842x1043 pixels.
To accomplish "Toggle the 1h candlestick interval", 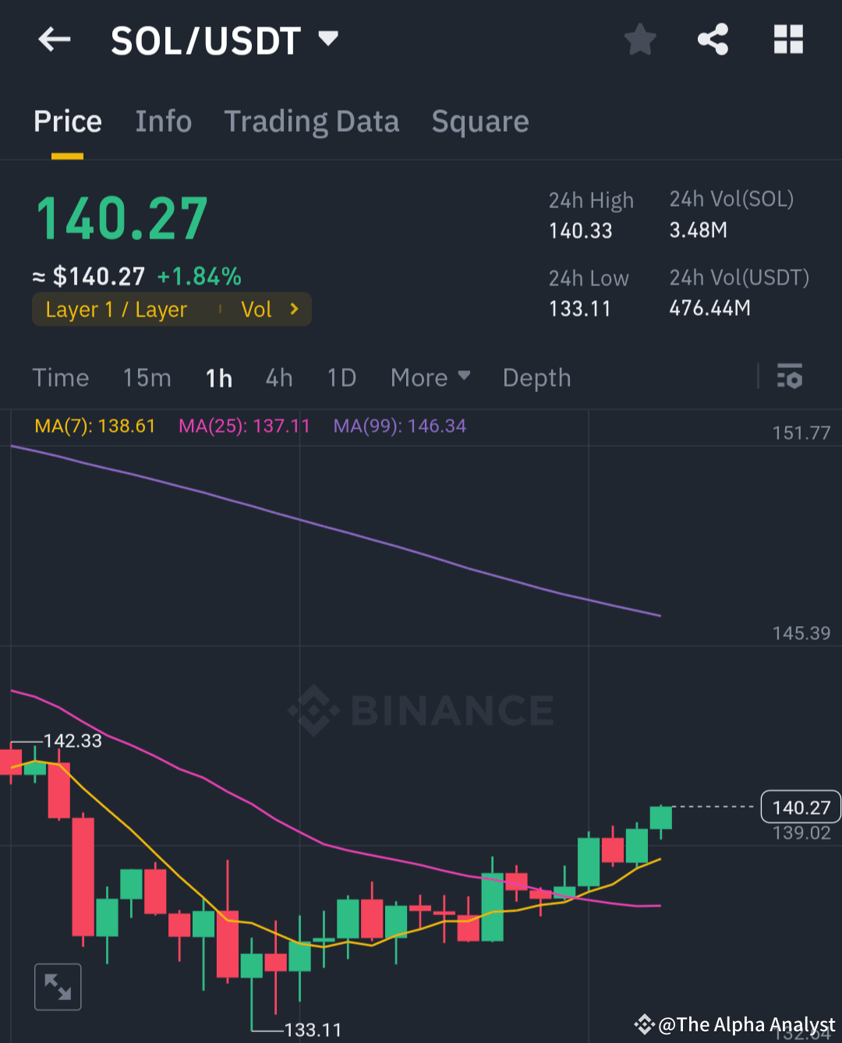I will (x=218, y=377).
